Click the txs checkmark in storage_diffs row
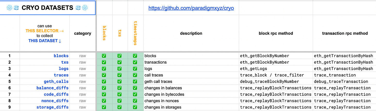The image size is (376, 111). tap(120, 107)
